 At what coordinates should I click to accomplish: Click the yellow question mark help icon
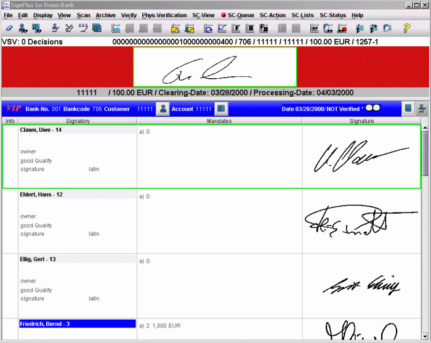point(406,28)
